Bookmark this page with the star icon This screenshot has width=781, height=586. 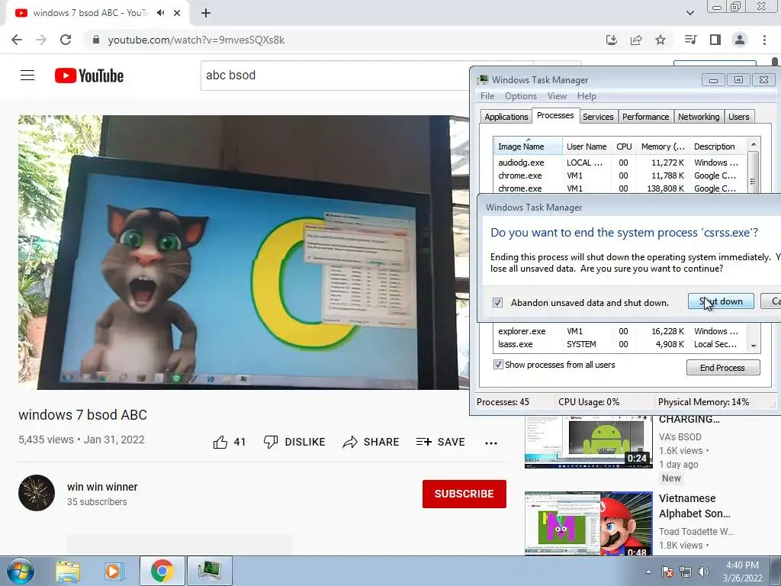(660, 40)
